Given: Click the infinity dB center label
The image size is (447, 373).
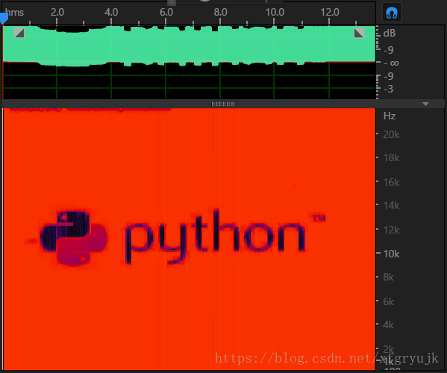Looking at the screenshot, I should [391, 63].
